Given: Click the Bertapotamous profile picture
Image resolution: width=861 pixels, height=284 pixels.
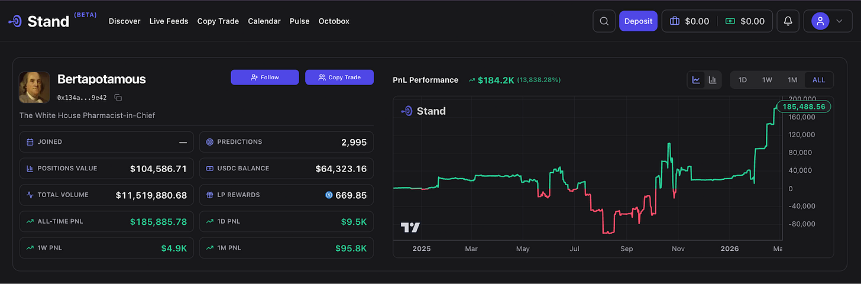Looking at the screenshot, I should click(34, 88).
